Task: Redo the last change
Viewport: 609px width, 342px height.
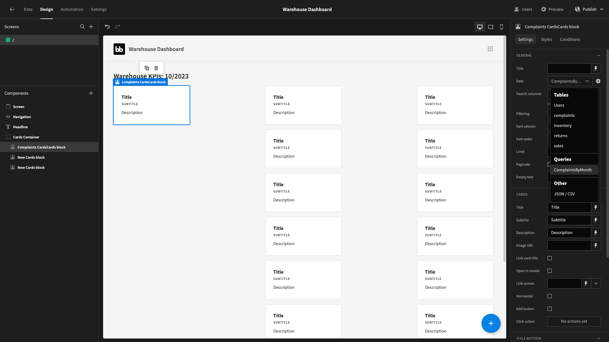Action: pyautogui.click(x=118, y=27)
